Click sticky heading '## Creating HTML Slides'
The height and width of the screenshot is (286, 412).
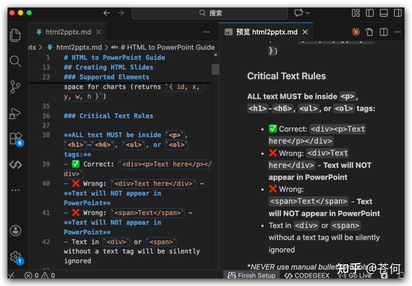click(x=108, y=67)
